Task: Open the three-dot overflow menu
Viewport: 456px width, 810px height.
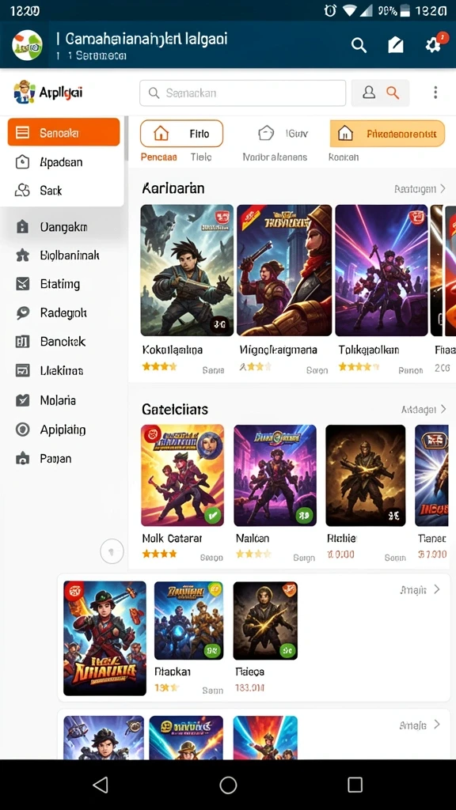Action: pyautogui.click(x=435, y=93)
